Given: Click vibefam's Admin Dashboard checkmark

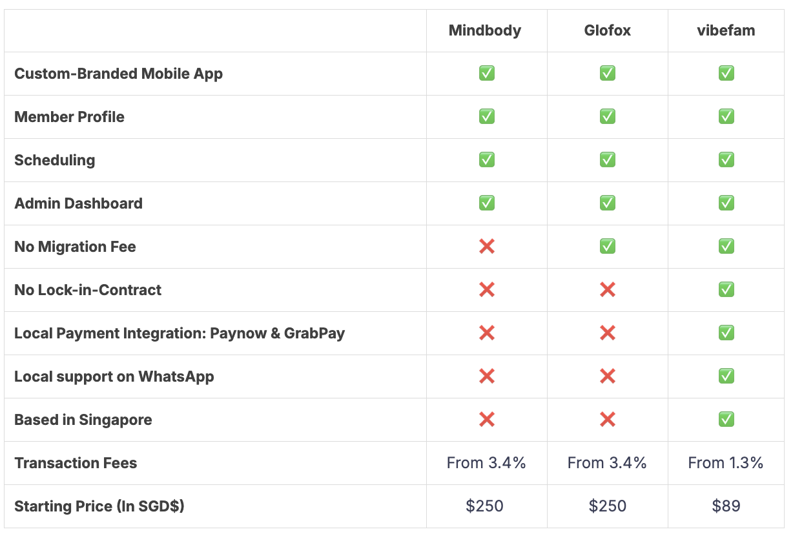Looking at the screenshot, I should [726, 203].
